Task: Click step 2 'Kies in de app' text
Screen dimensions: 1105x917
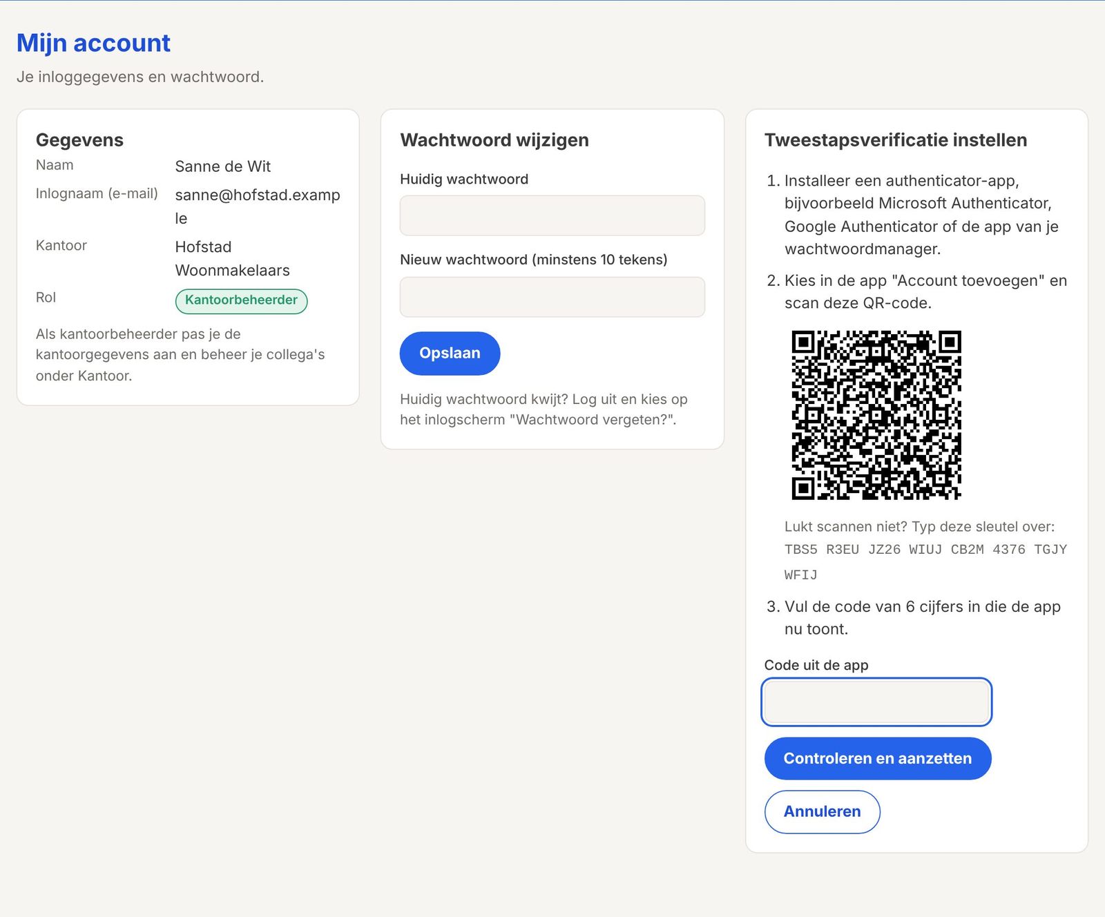Action: 925,292
